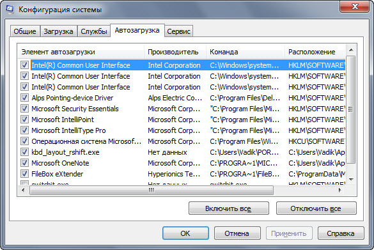Uncheck Alps Pointing-device Driver startup item
The image size is (374, 250).
(x=24, y=98)
